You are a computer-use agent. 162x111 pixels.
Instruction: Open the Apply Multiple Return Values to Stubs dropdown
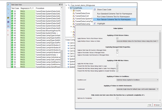tap(138, 41)
